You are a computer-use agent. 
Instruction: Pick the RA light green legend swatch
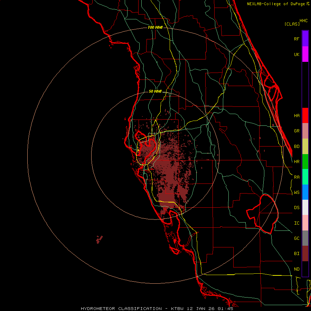(x=305, y=177)
